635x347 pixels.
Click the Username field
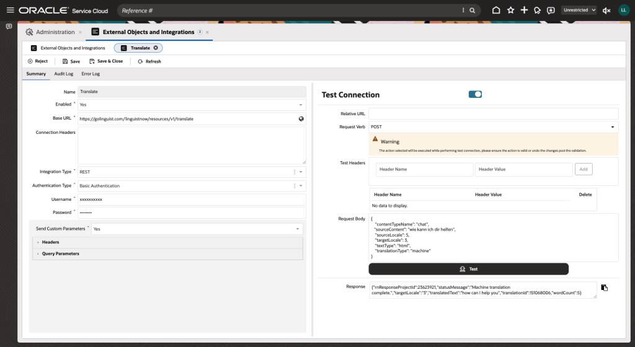coord(192,200)
